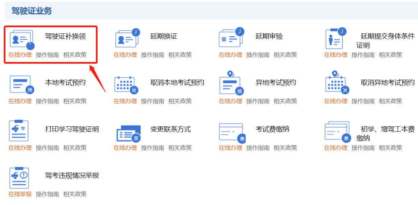The height and width of the screenshot is (205, 418).
Task: Open 操作指南 for 驾考违规情况举报
Action: pos(47,194)
